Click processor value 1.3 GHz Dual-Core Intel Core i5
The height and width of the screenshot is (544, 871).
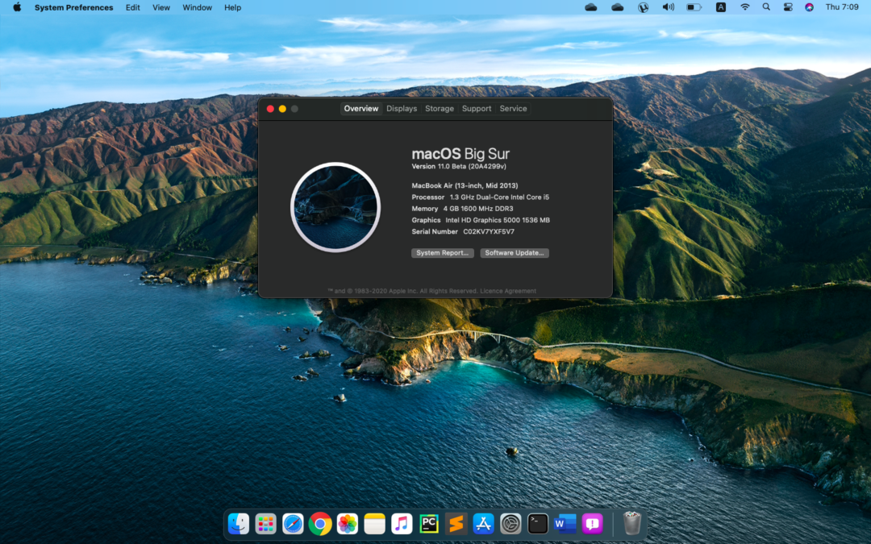(x=499, y=197)
